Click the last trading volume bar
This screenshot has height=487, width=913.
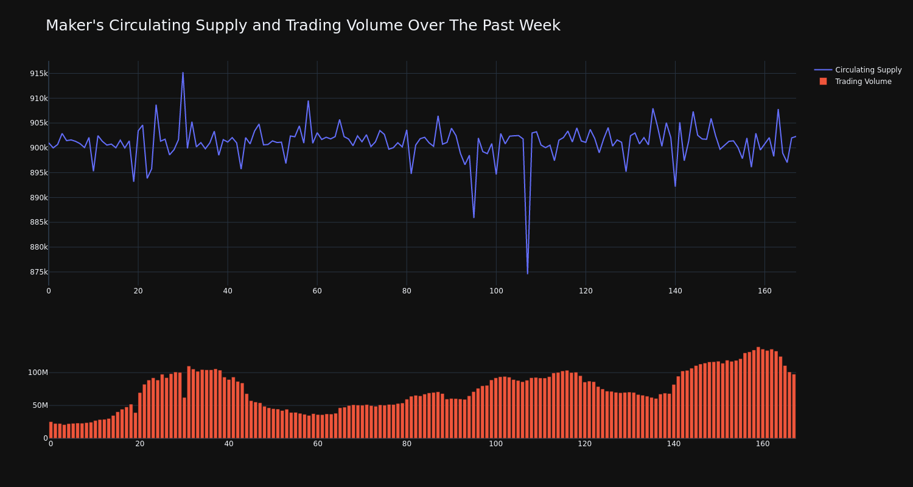pos(794,406)
